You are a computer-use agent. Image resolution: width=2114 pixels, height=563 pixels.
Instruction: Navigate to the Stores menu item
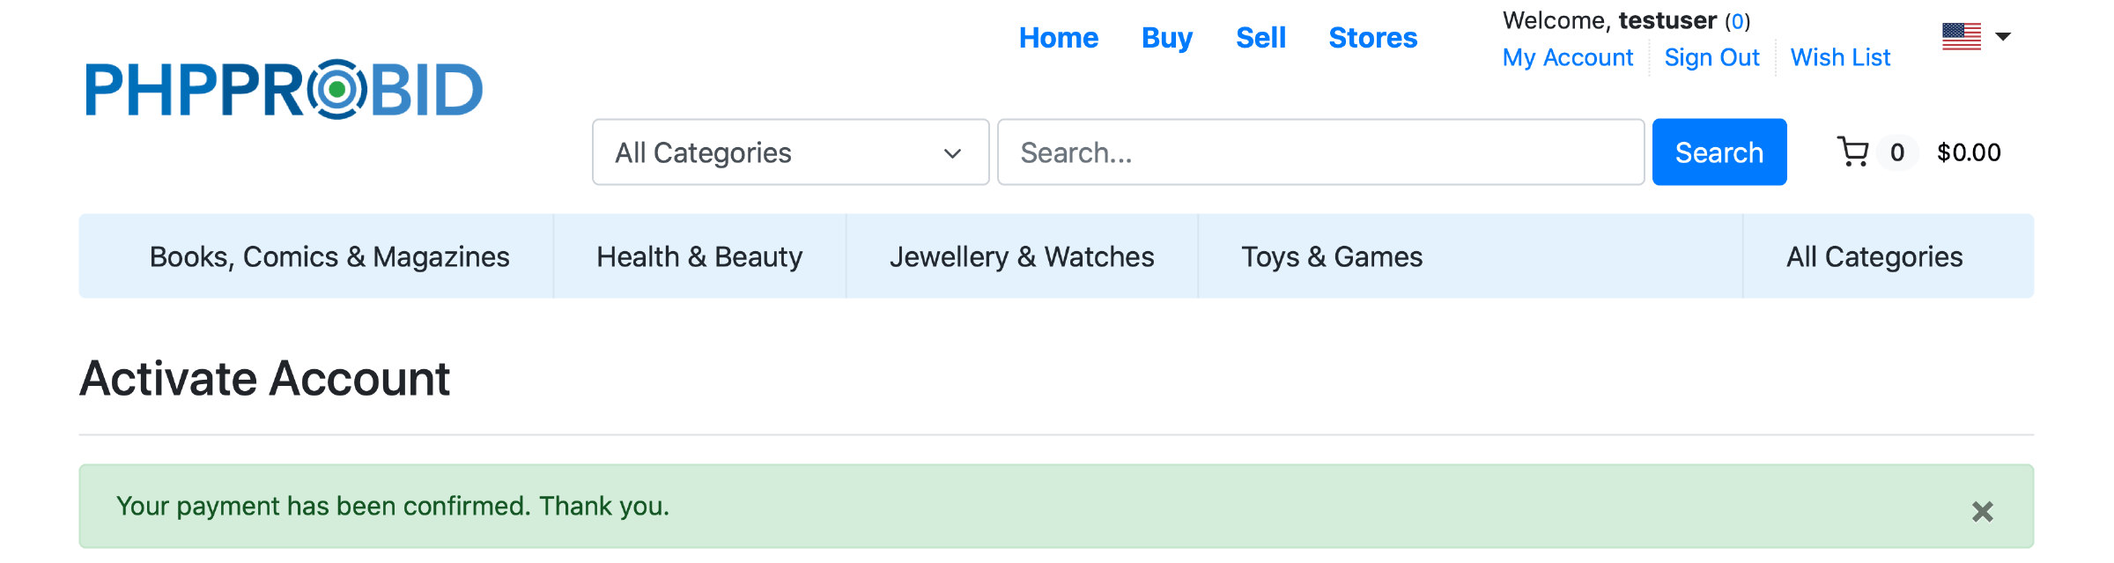click(x=1372, y=38)
